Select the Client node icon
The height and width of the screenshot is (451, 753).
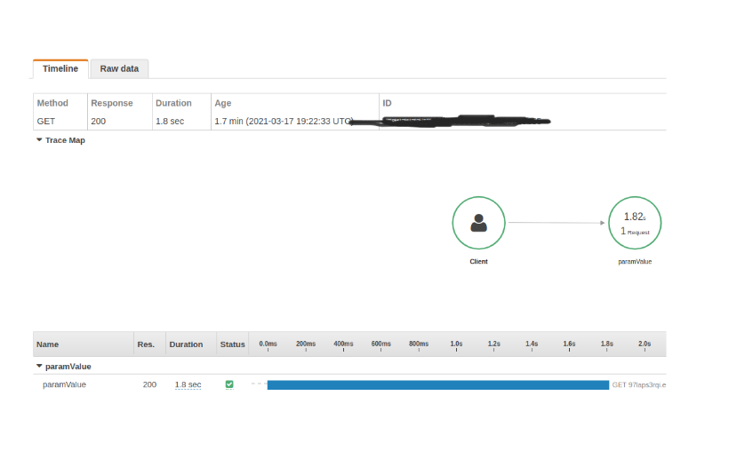(x=478, y=223)
